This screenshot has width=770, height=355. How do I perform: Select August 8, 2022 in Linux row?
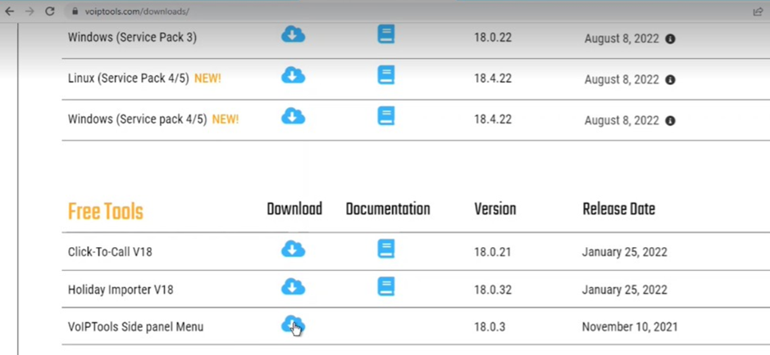(622, 79)
